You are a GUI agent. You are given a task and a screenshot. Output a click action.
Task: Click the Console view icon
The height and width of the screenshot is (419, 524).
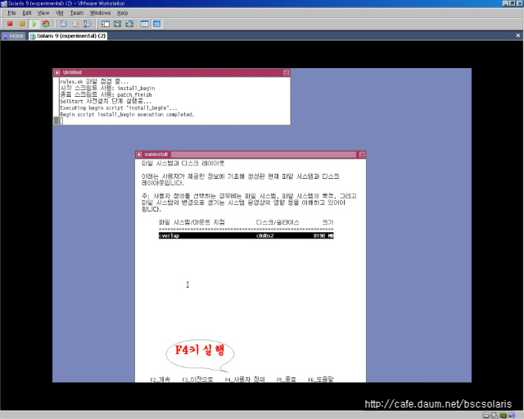click(156, 24)
